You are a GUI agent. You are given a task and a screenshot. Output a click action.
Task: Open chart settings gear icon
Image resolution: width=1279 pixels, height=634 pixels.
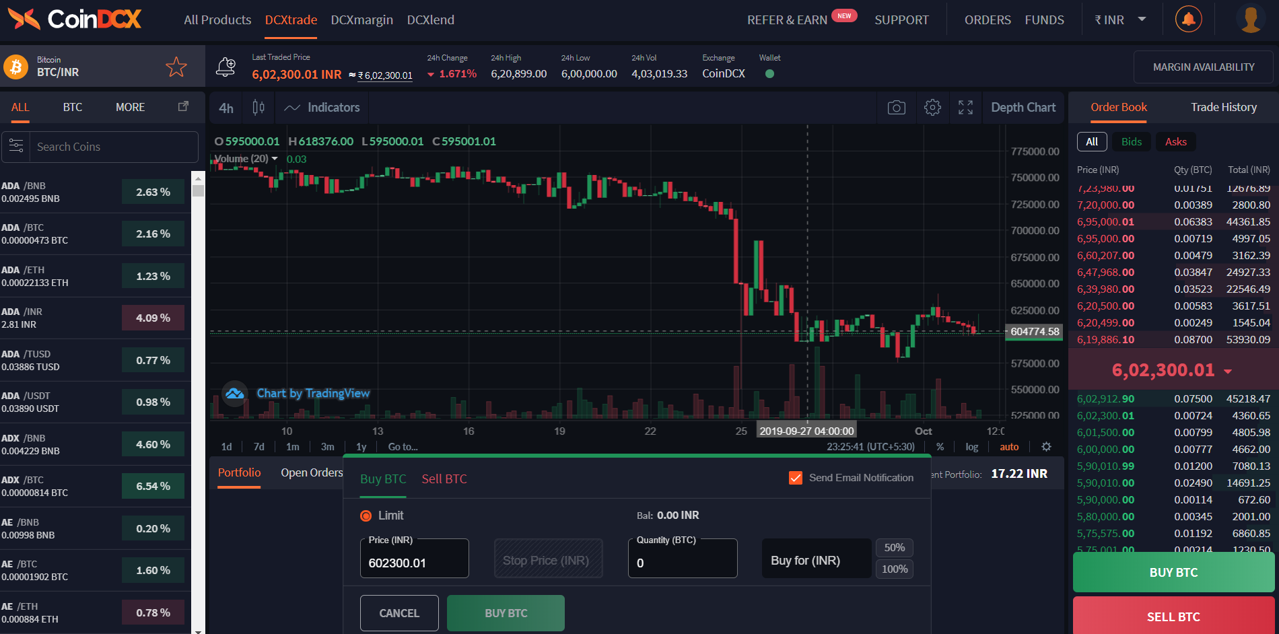(932, 108)
